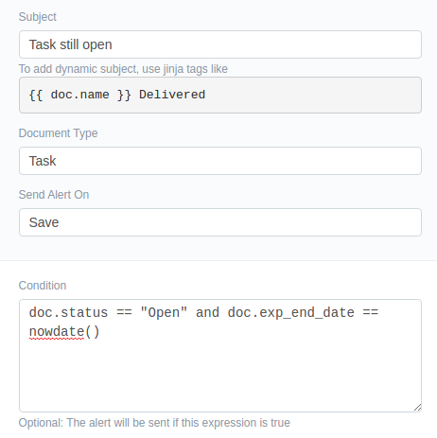Click inside the Condition textarea
Screen dimensions: 437x438
220,356
